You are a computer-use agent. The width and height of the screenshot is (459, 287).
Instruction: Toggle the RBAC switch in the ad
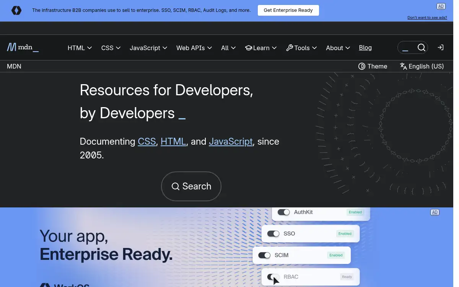tap(273, 277)
